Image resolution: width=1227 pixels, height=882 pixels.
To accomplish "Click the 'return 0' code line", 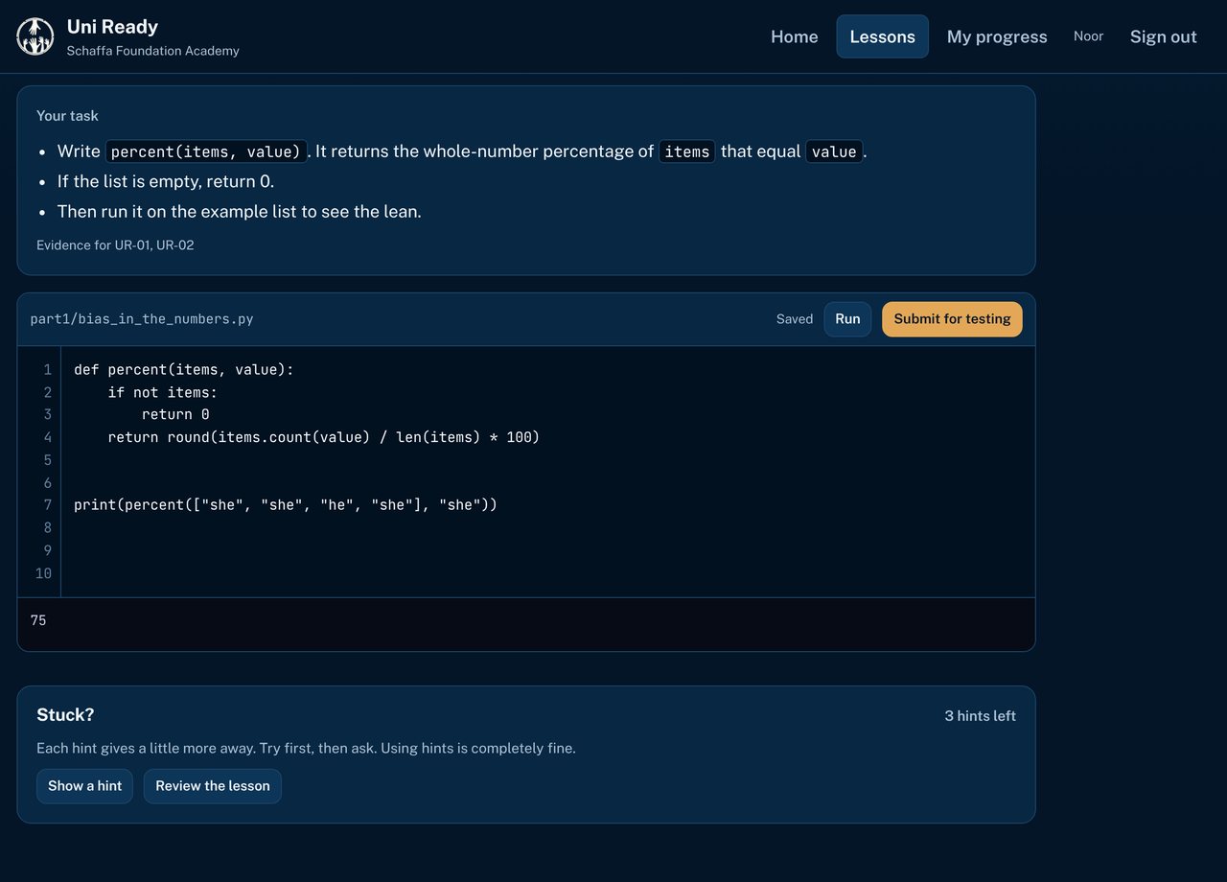I will (175, 414).
